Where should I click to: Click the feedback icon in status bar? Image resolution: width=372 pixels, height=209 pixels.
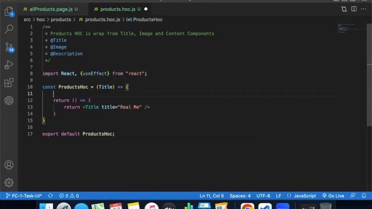[353, 196]
